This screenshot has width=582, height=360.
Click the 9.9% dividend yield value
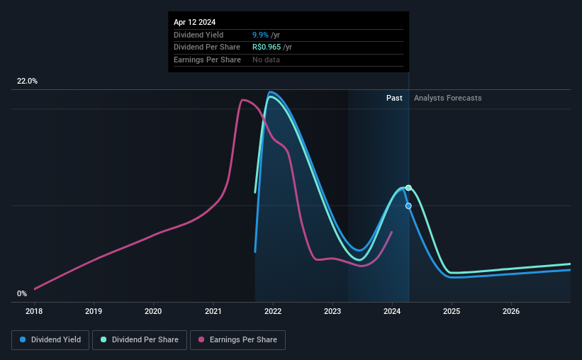(260, 35)
